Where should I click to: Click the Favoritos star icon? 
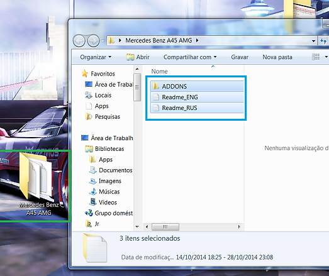pos(84,74)
